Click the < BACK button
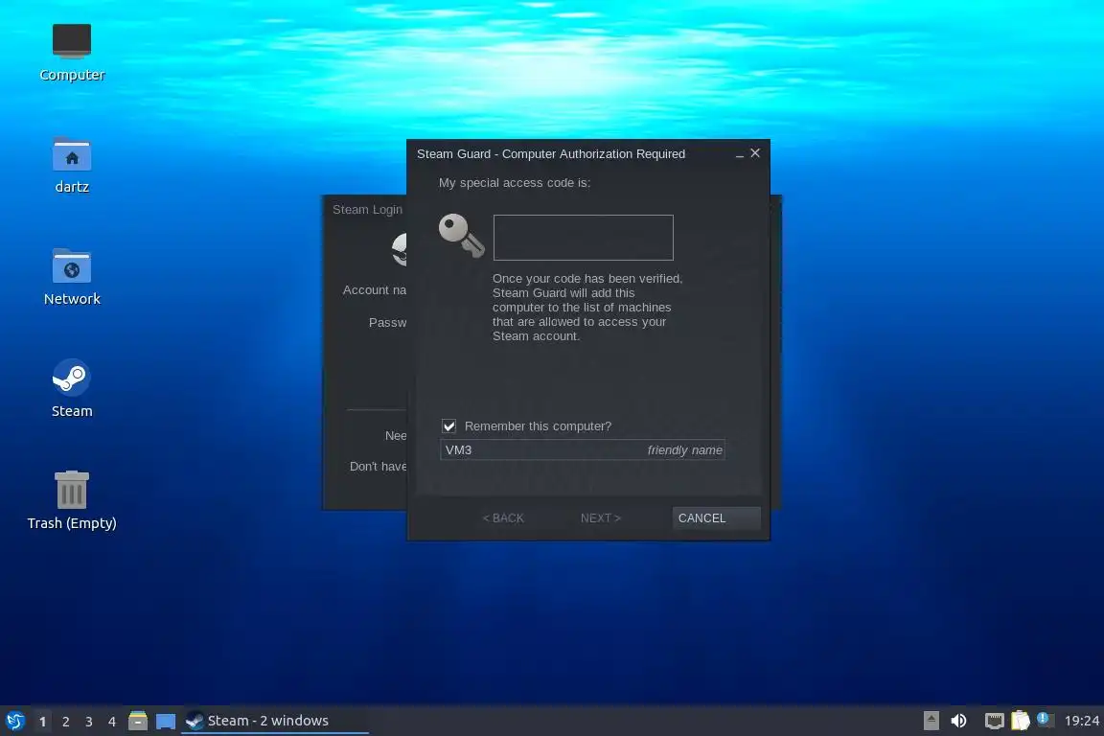The width and height of the screenshot is (1104, 736). point(503,517)
